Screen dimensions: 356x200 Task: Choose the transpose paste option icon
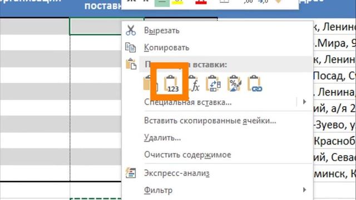213,84
